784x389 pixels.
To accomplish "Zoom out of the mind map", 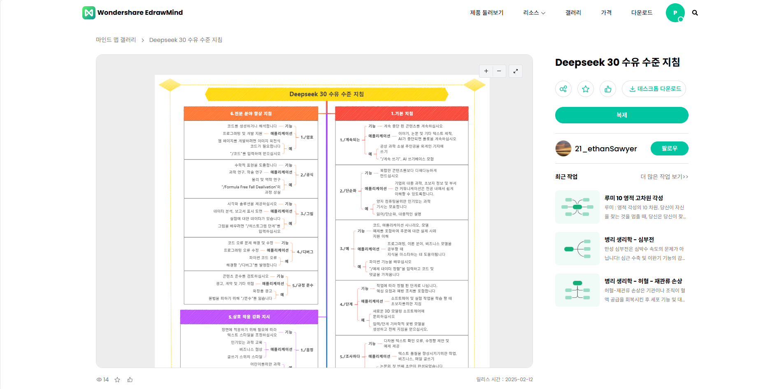I will pyautogui.click(x=499, y=71).
